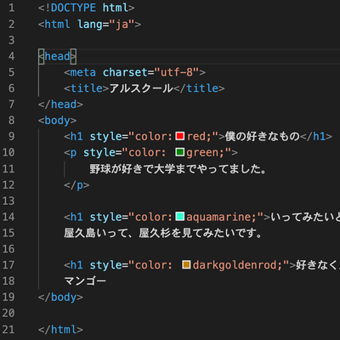Screen dimensions: 340x340
Task: Click line number 8 in gutter
Action: click(11, 120)
